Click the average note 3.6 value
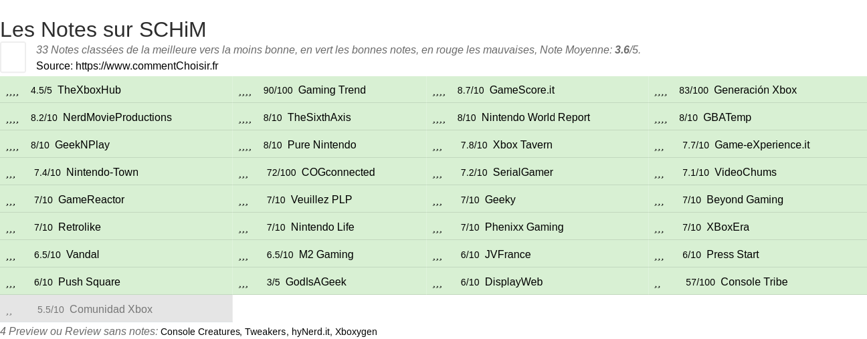Viewport: 867px width, 339px height. click(622, 50)
